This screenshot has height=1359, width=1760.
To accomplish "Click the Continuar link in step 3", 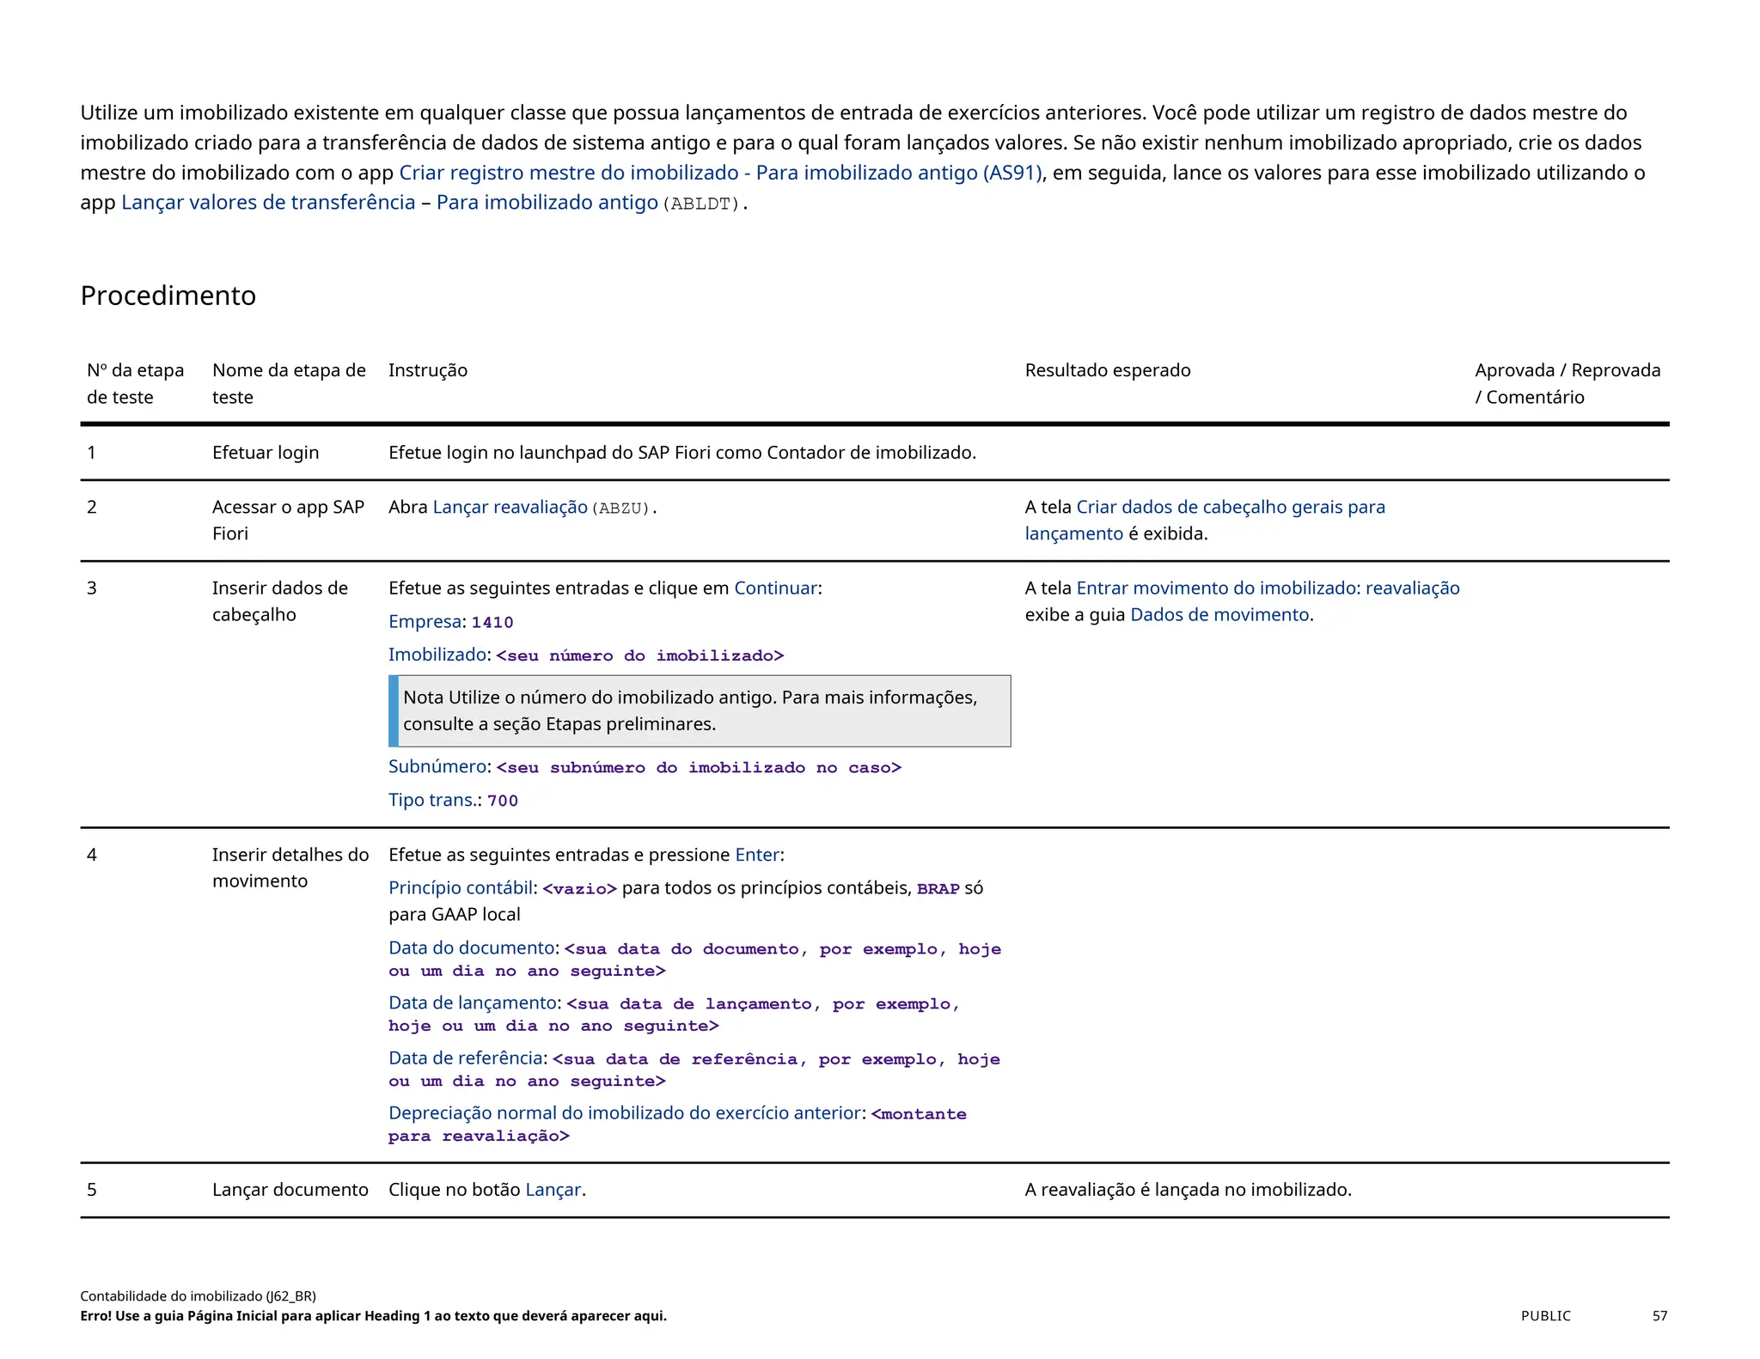I will pos(775,588).
